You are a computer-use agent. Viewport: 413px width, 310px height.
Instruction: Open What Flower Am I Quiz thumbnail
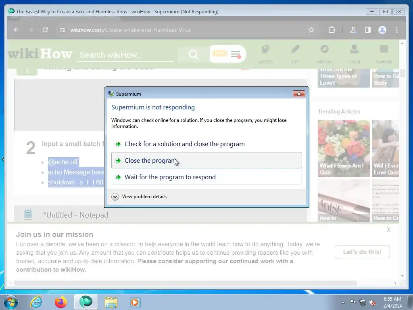(344, 149)
